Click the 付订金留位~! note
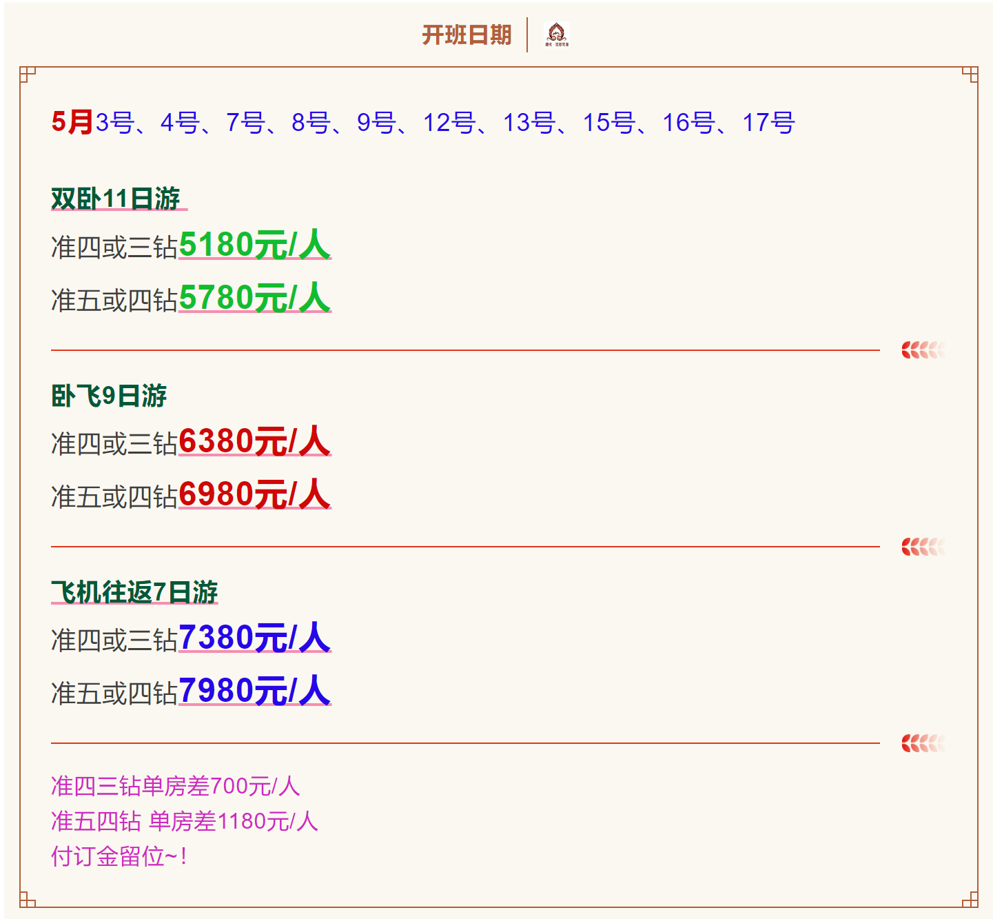This screenshot has height=919, width=993. (119, 856)
